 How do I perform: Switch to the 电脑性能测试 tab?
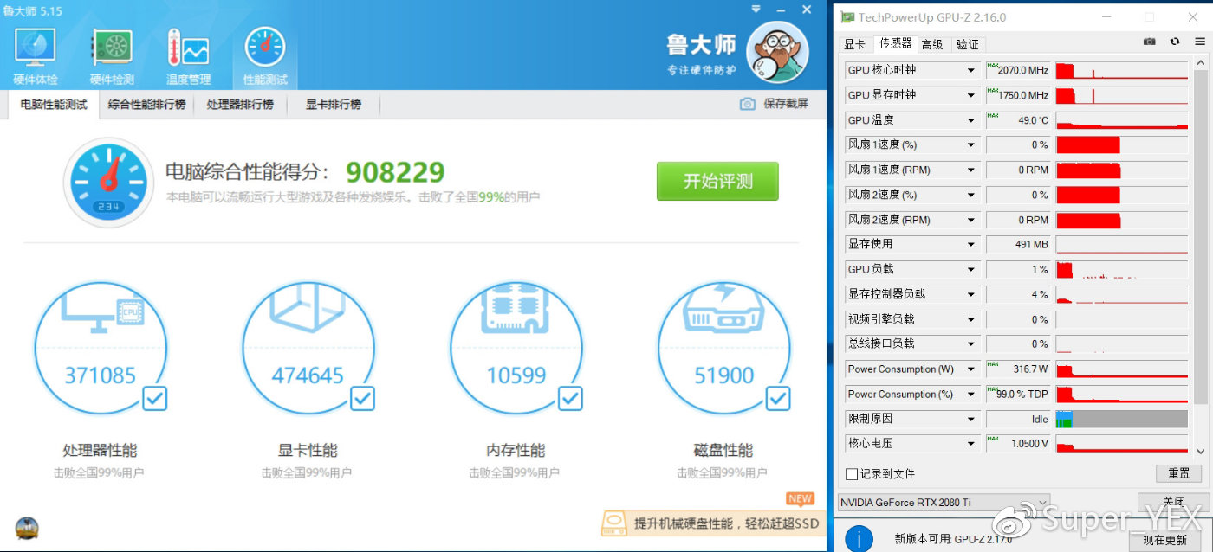coord(54,105)
